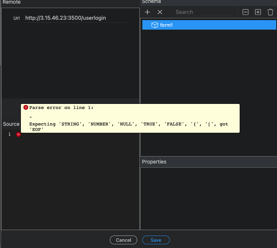Click into the Url input field

coord(75,18)
